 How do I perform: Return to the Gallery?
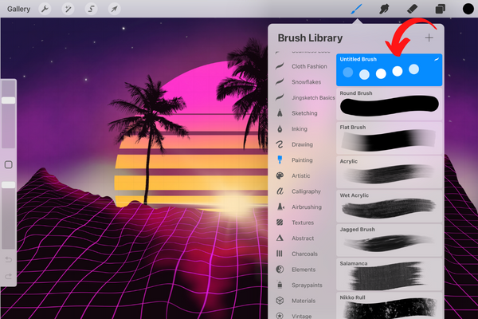point(18,9)
